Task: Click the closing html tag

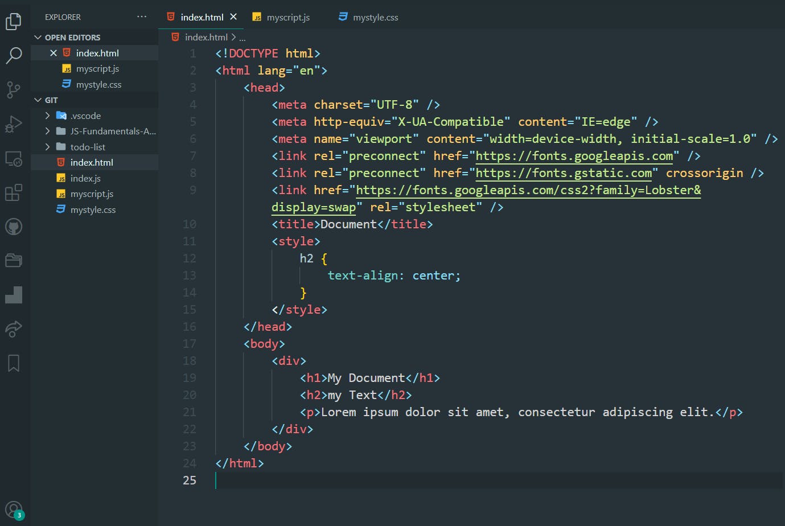Action: click(239, 463)
